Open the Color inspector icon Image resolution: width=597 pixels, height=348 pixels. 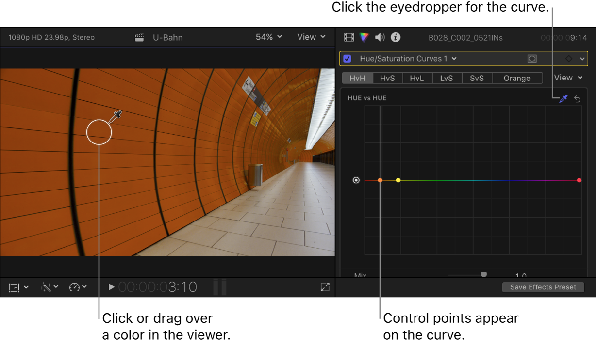point(364,37)
